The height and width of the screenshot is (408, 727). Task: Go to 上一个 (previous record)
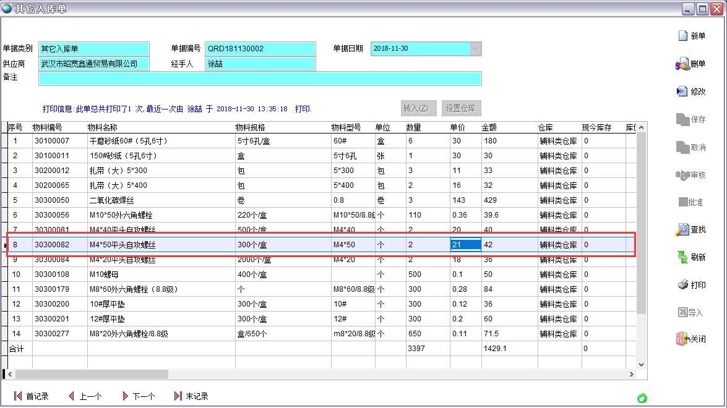point(71,396)
